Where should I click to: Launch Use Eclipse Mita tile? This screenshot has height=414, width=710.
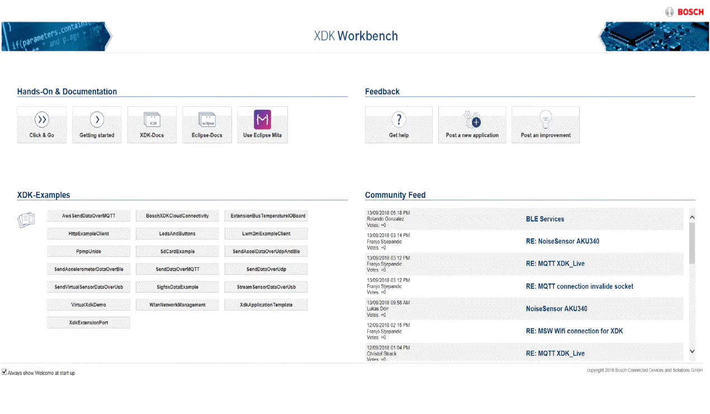point(262,125)
